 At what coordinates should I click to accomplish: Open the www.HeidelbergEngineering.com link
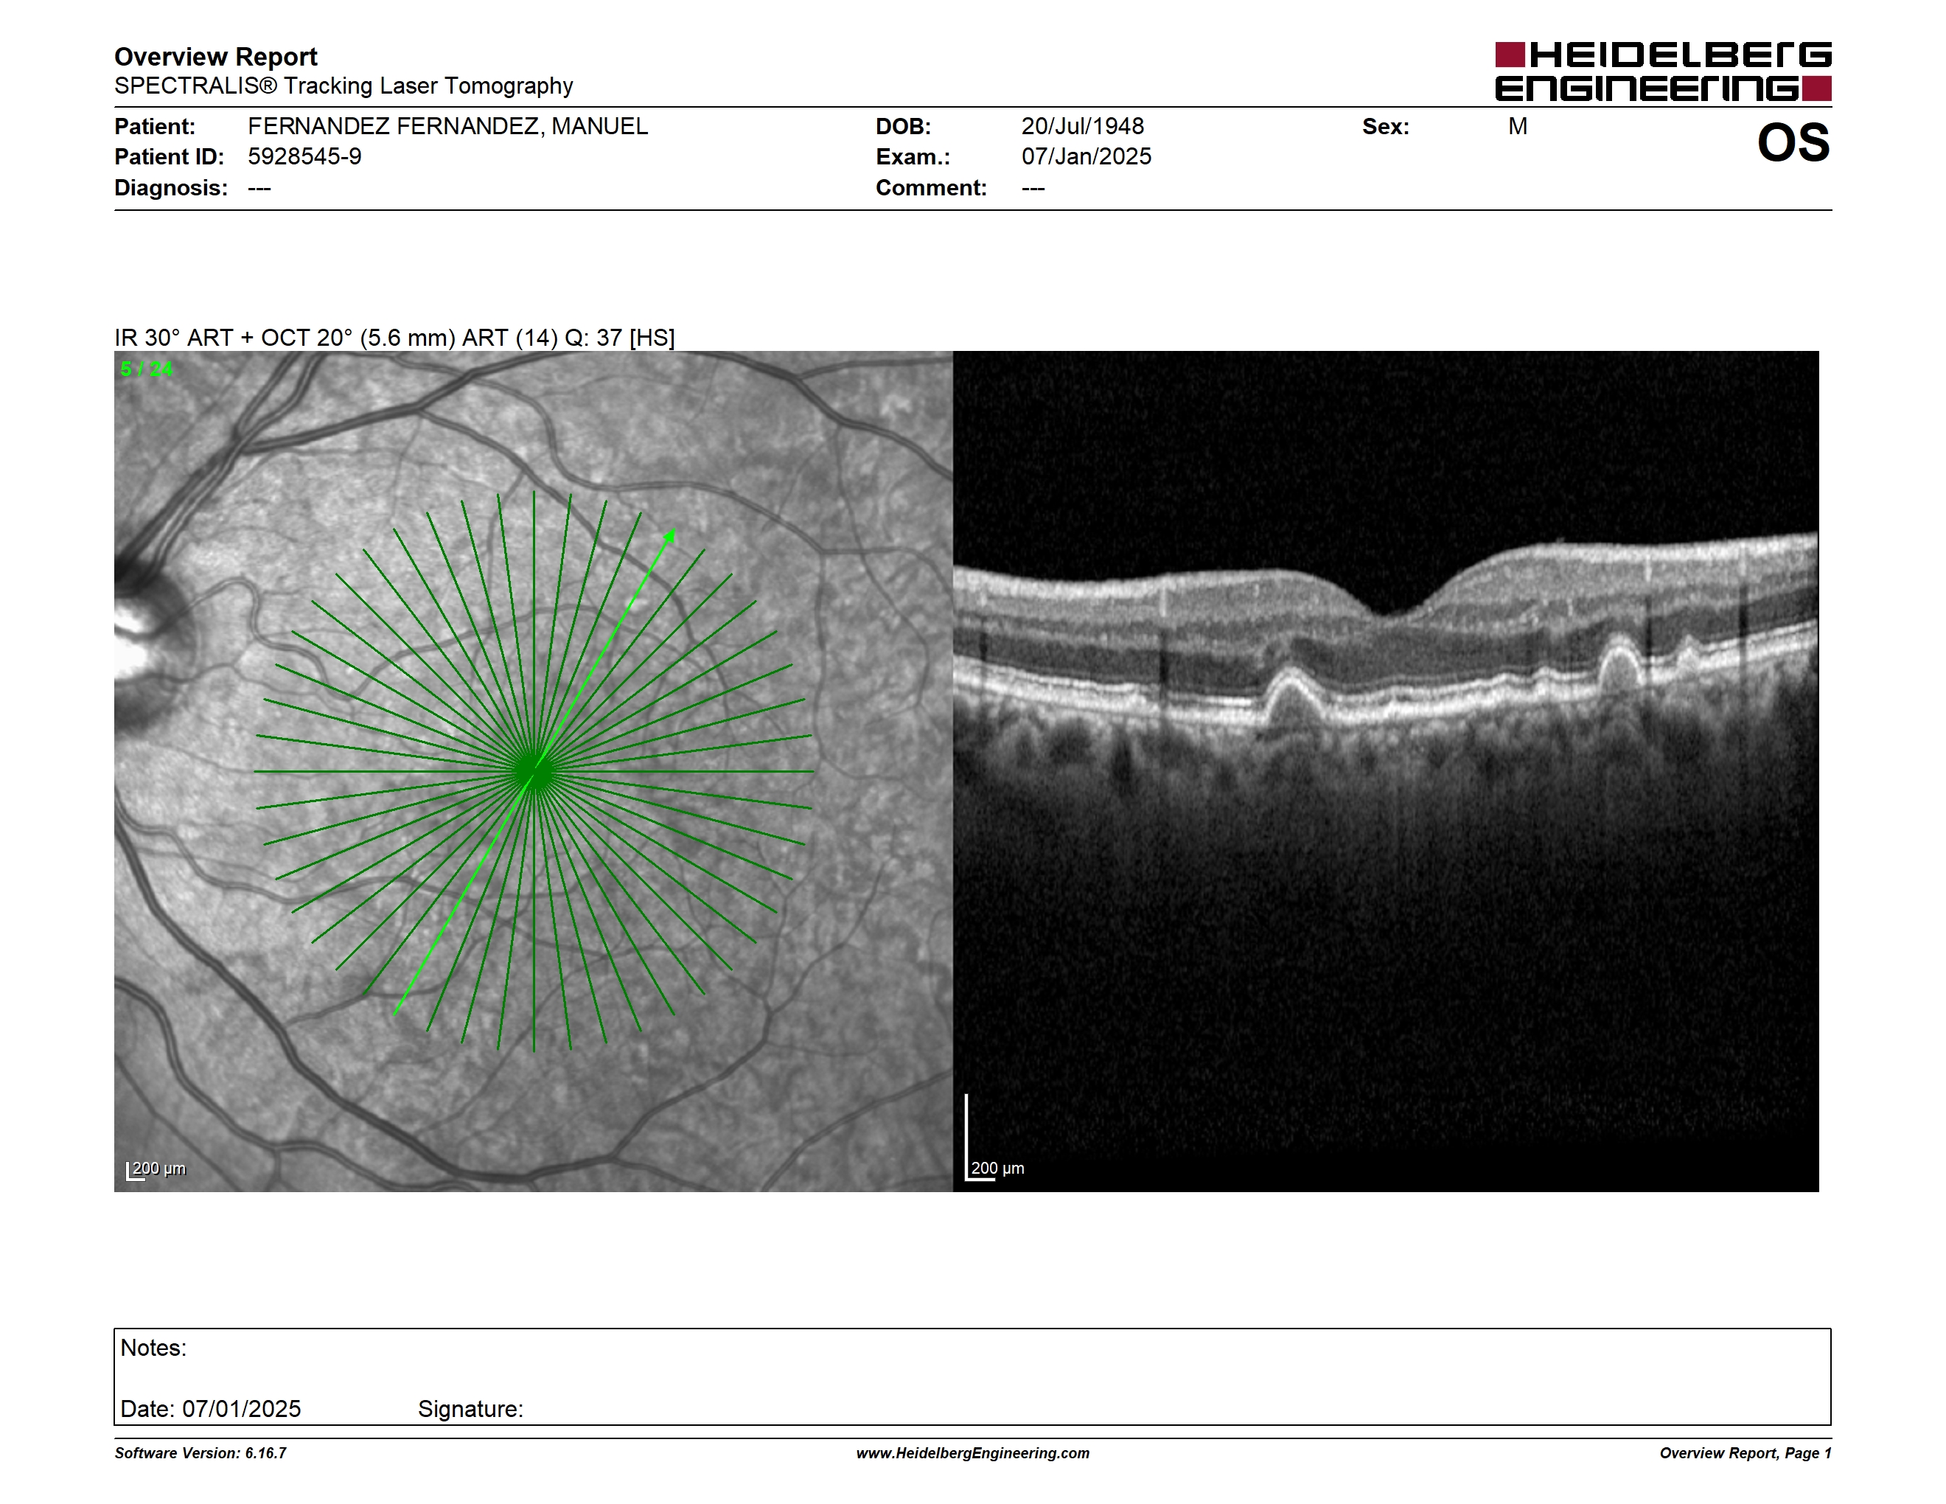973,1453
